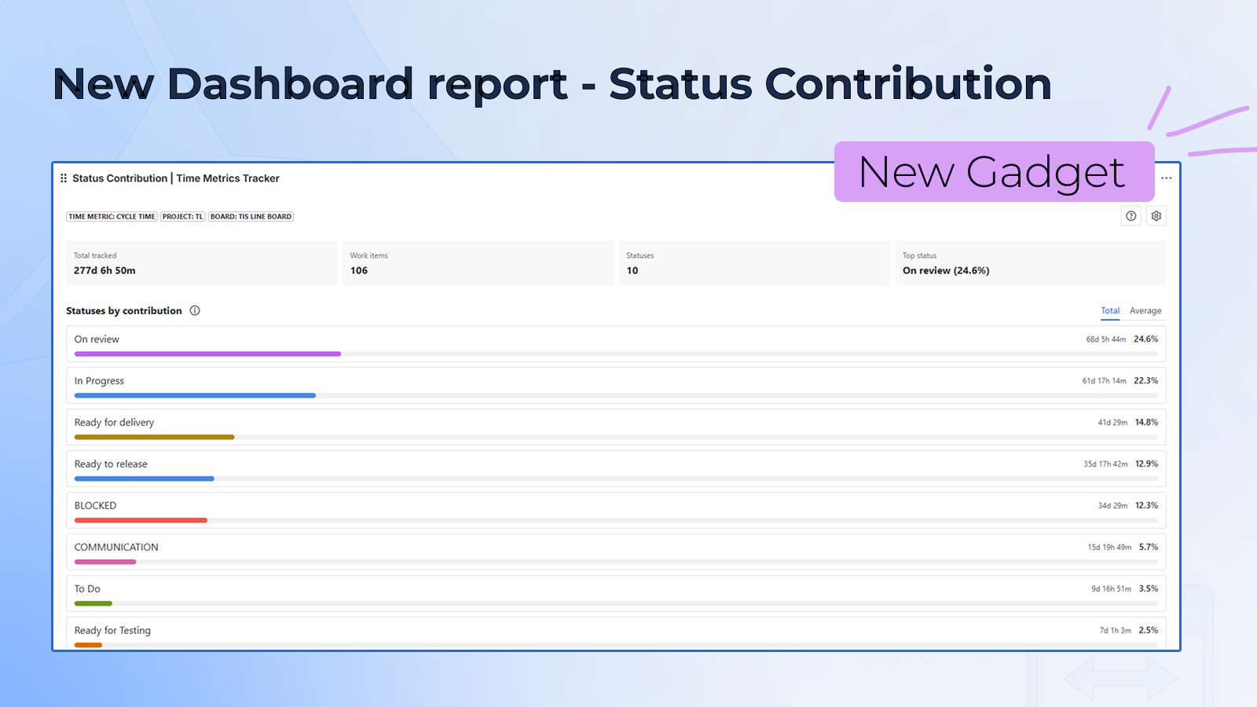Click the red BLOCKED progress bar
This screenshot has height=707, width=1257.
[141, 521]
